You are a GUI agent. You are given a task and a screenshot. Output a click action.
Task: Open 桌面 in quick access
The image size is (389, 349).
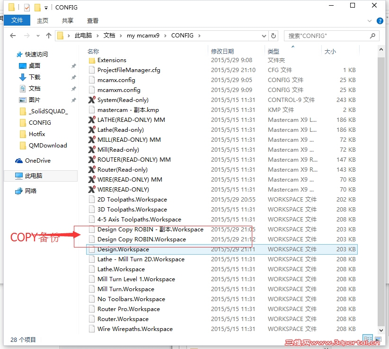click(x=35, y=65)
